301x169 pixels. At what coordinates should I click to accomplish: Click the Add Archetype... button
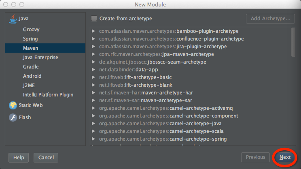click(270, 19)
